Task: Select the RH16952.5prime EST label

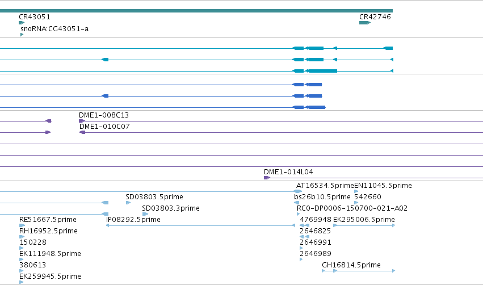Action: pyautogui.click(x=48, y=231)
